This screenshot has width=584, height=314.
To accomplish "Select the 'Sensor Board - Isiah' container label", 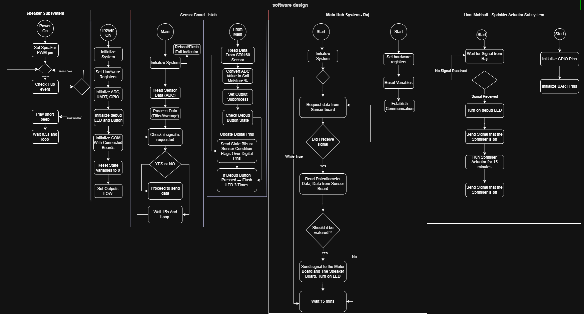I will 198,15.
